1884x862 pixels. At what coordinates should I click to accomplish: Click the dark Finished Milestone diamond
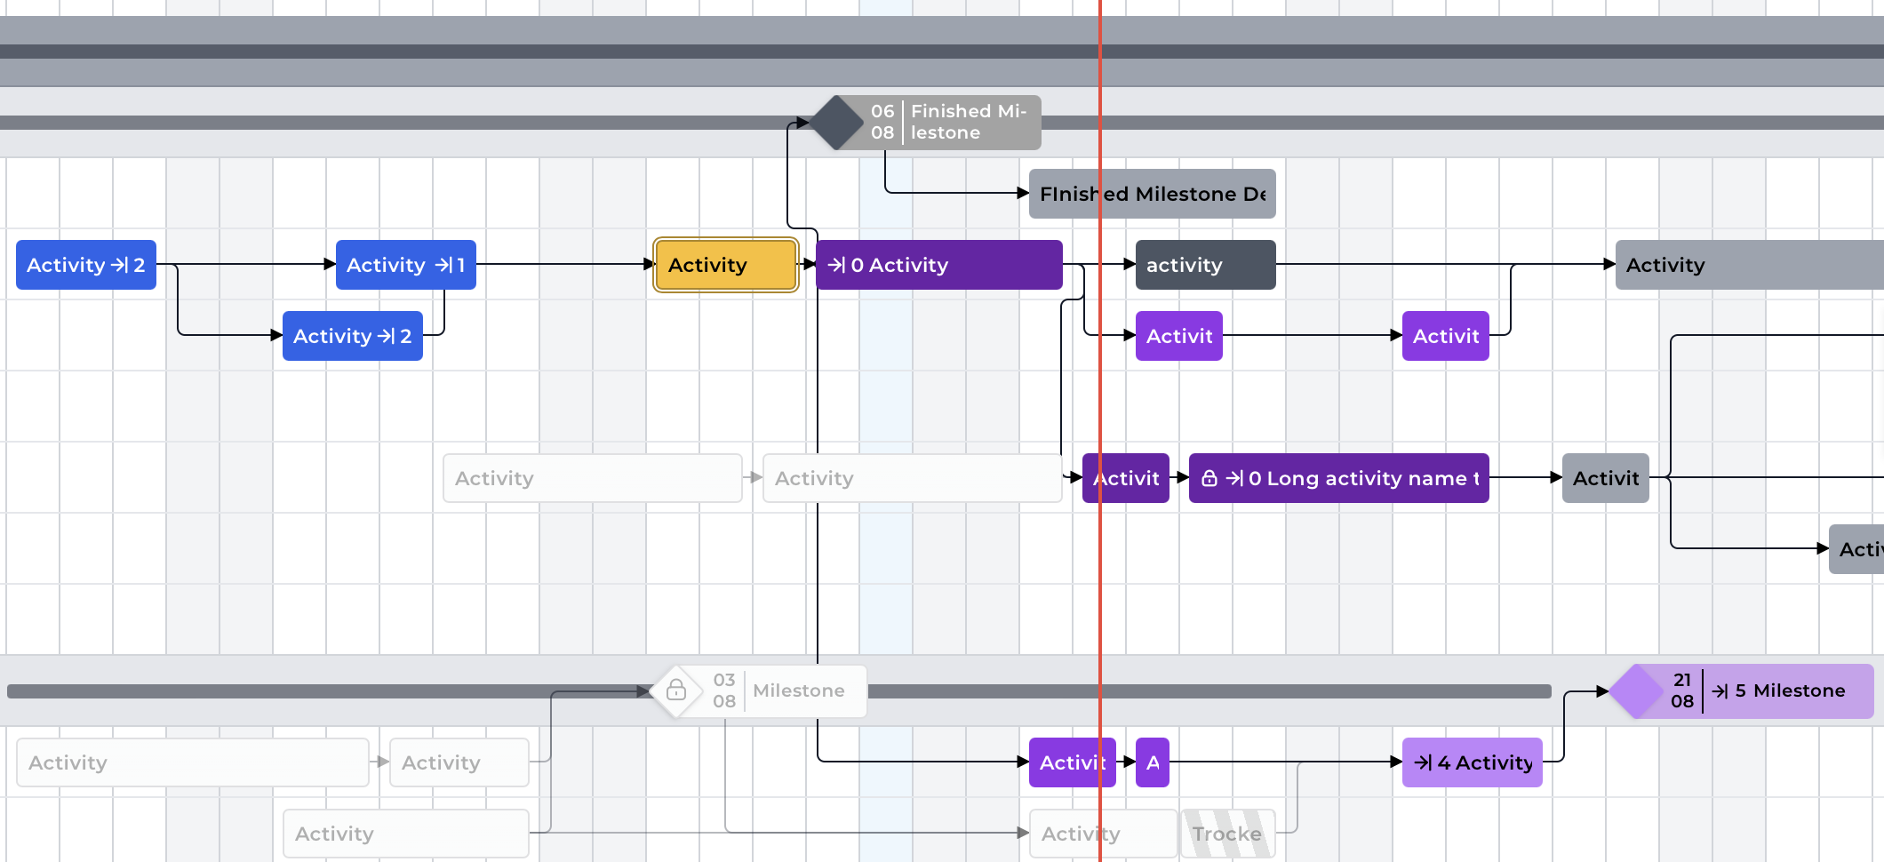pos(836,123)
